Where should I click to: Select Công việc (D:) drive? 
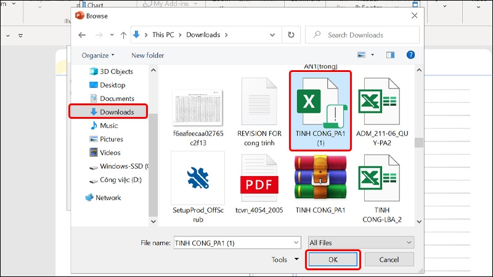115,180
